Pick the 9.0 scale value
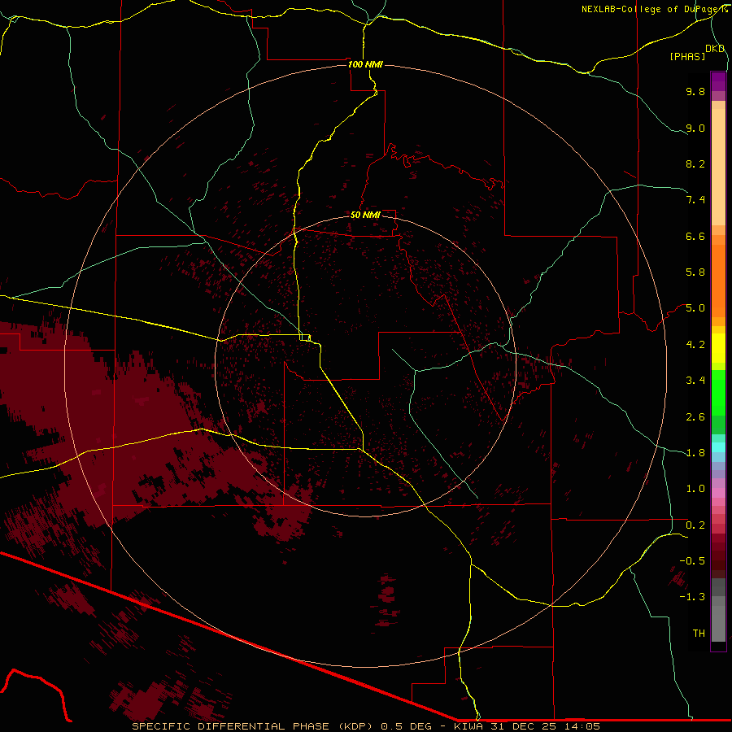The height and width of the screenshot is (732, 732). click(695, 128)
